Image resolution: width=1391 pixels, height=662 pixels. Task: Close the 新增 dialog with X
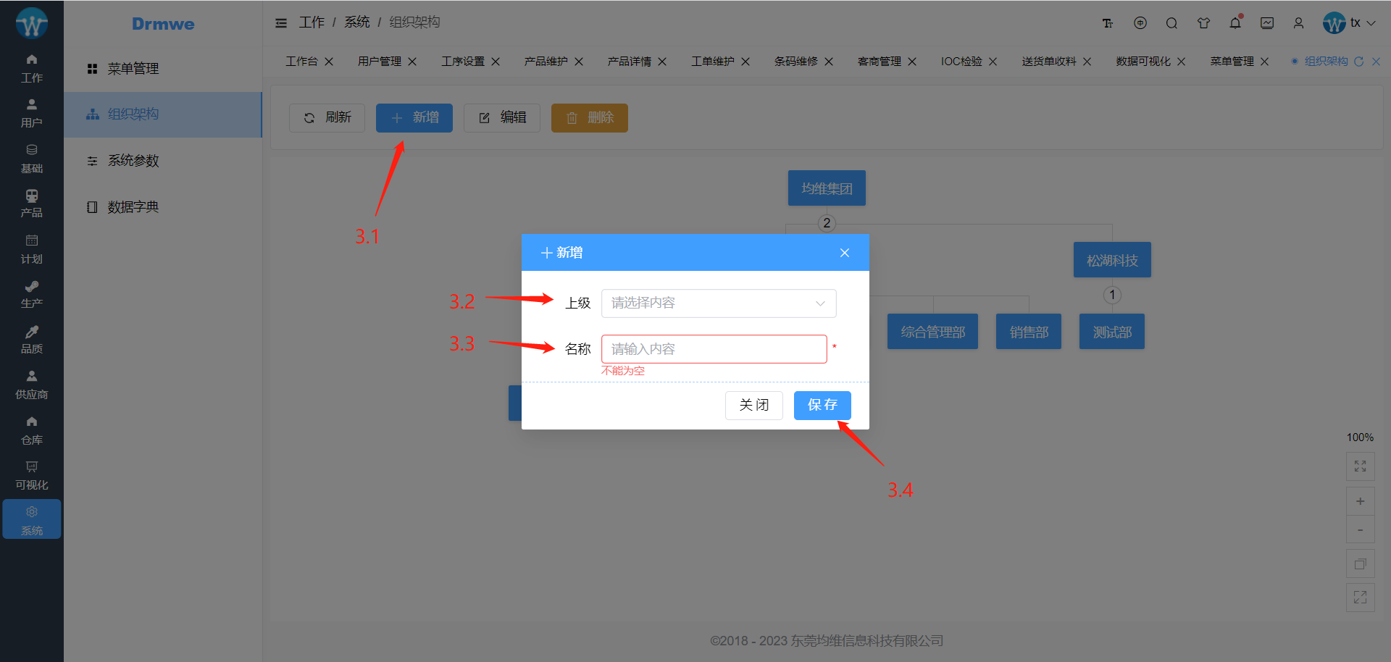845,253
